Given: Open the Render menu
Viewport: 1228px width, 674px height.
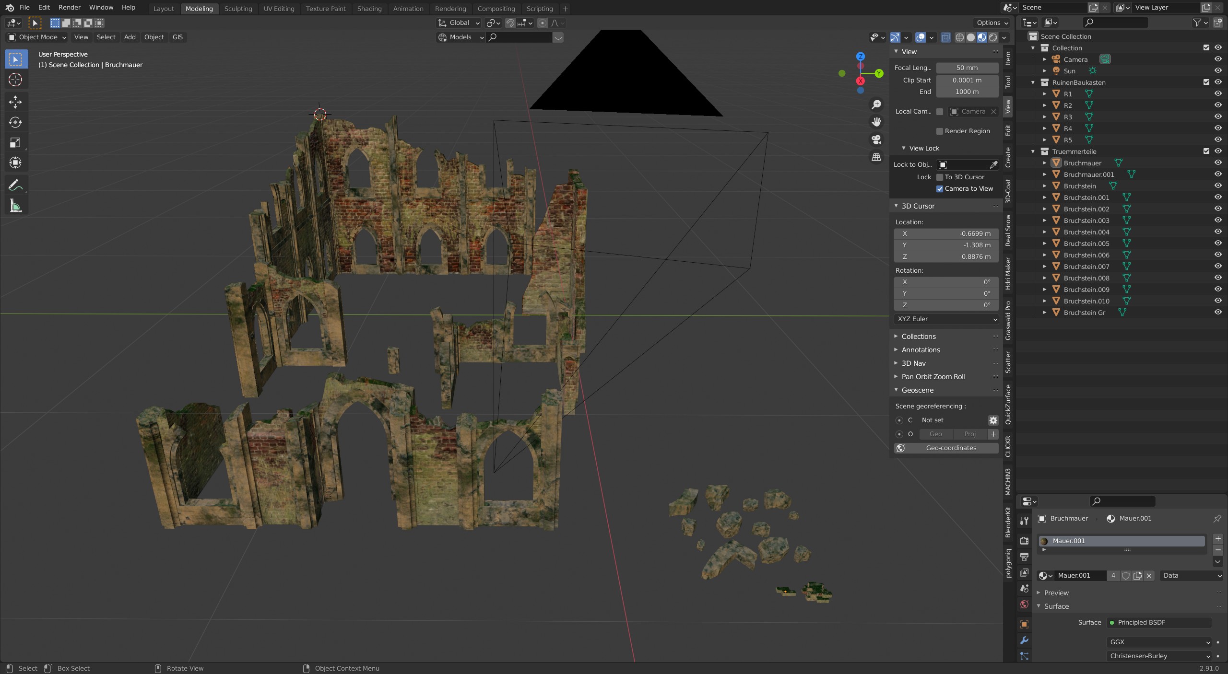Looking at the screenshot, I should [x=70, y=8].
